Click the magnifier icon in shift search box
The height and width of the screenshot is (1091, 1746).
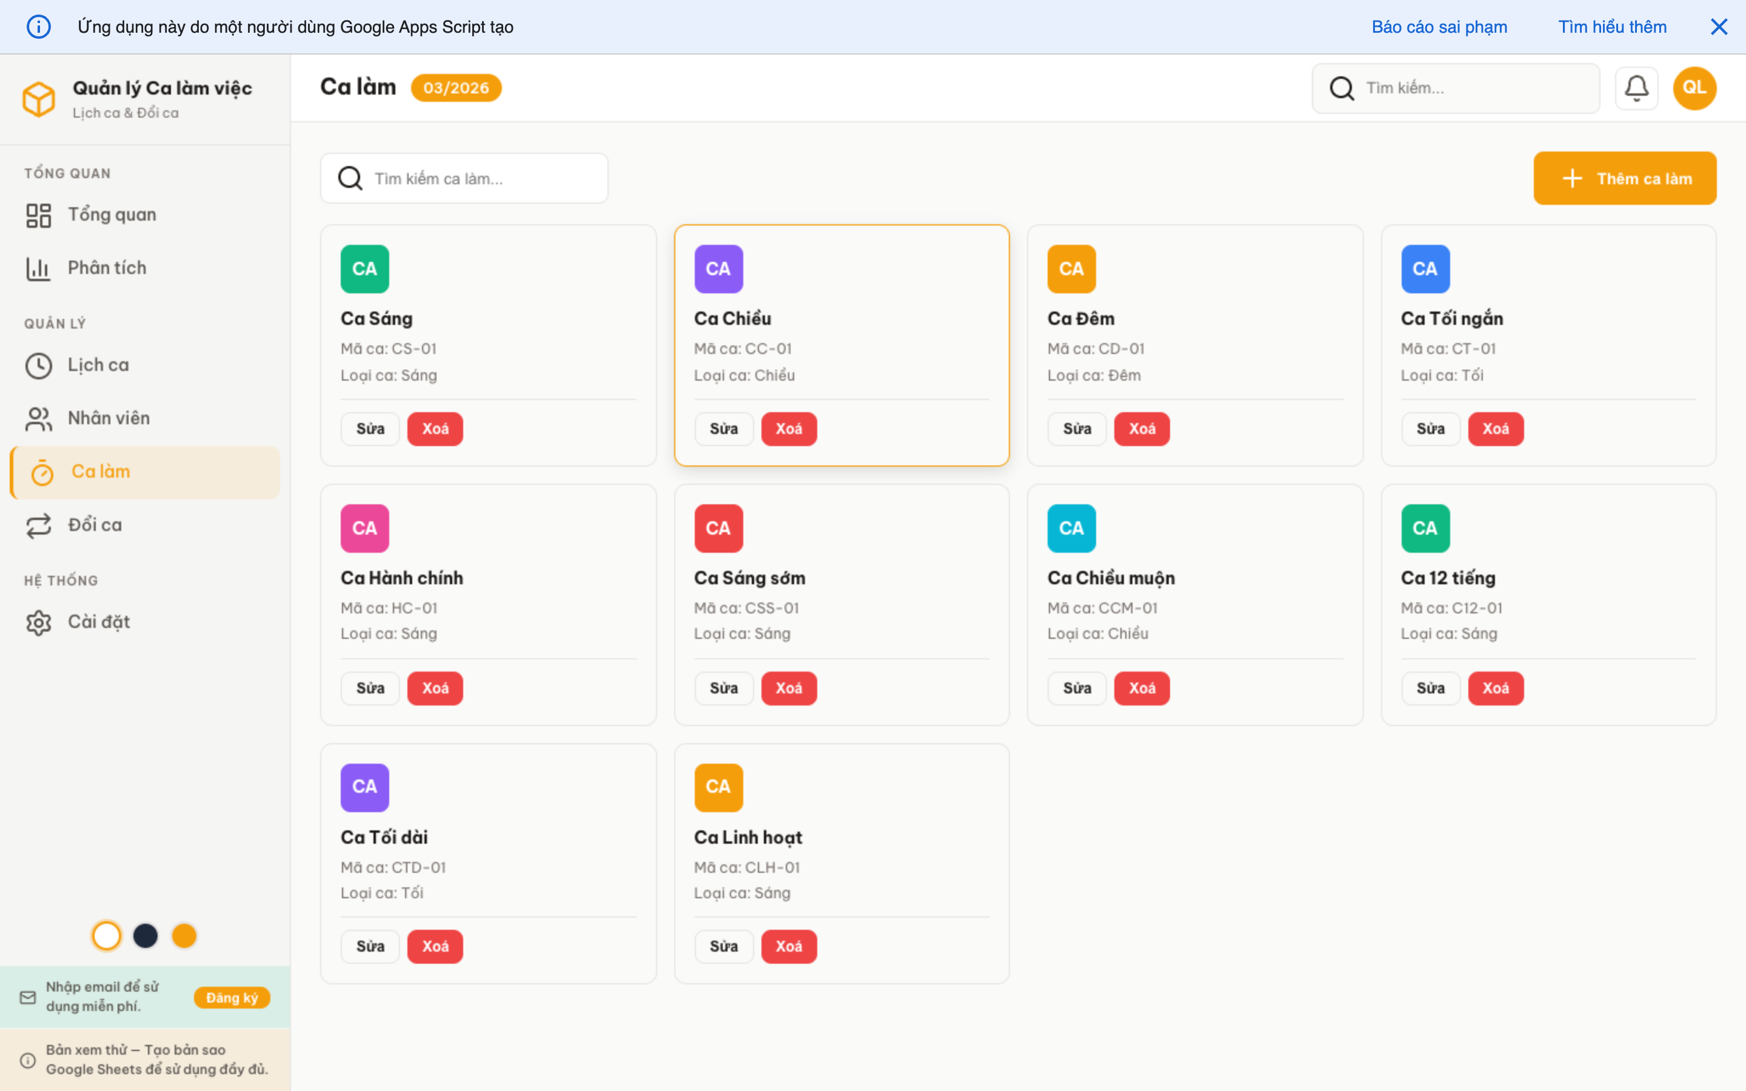(x=350, y=178)
